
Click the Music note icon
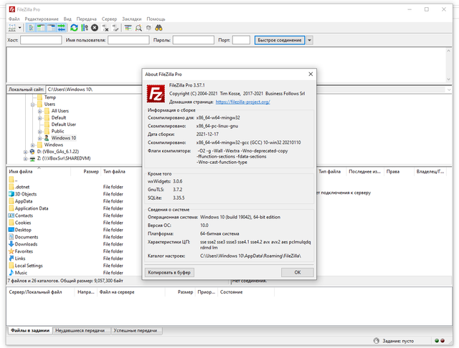click(11, 273)
